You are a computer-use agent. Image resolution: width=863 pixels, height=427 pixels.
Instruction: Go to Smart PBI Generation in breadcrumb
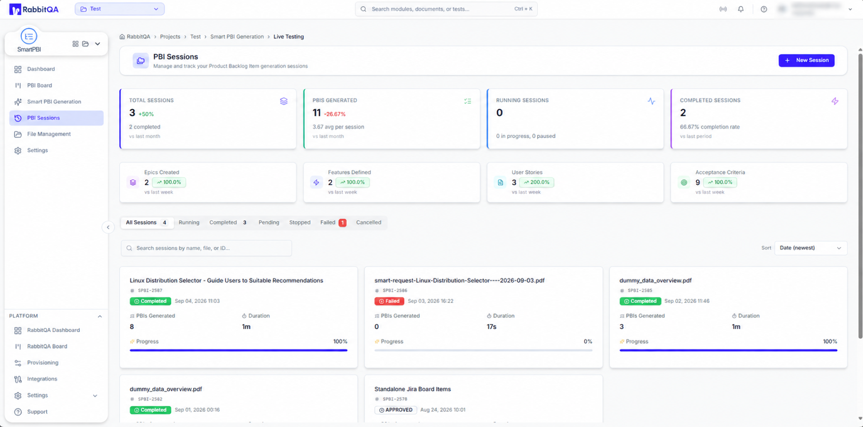(237, 37)
